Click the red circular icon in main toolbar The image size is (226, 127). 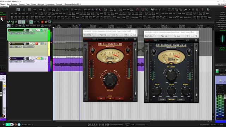point(42,22)
